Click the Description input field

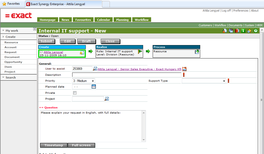127,75
